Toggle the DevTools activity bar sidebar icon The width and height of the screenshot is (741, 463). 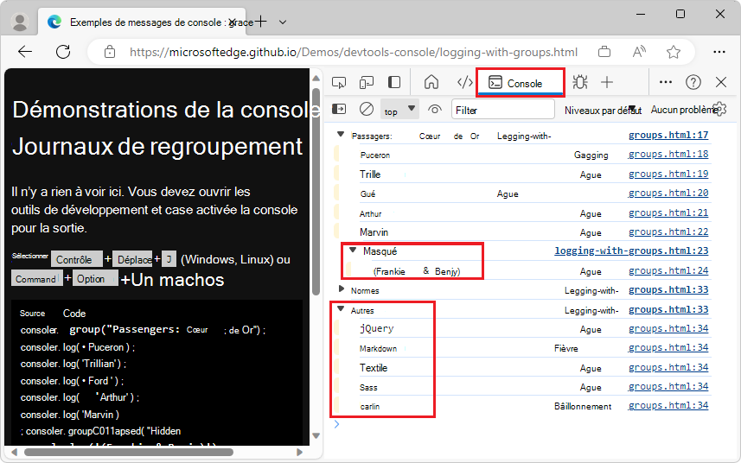[394, 83]
